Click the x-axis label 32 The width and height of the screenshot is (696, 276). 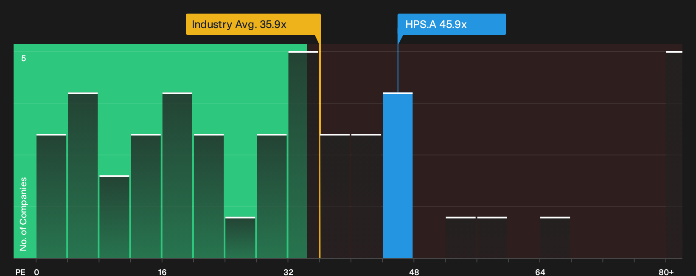(288, 272)
